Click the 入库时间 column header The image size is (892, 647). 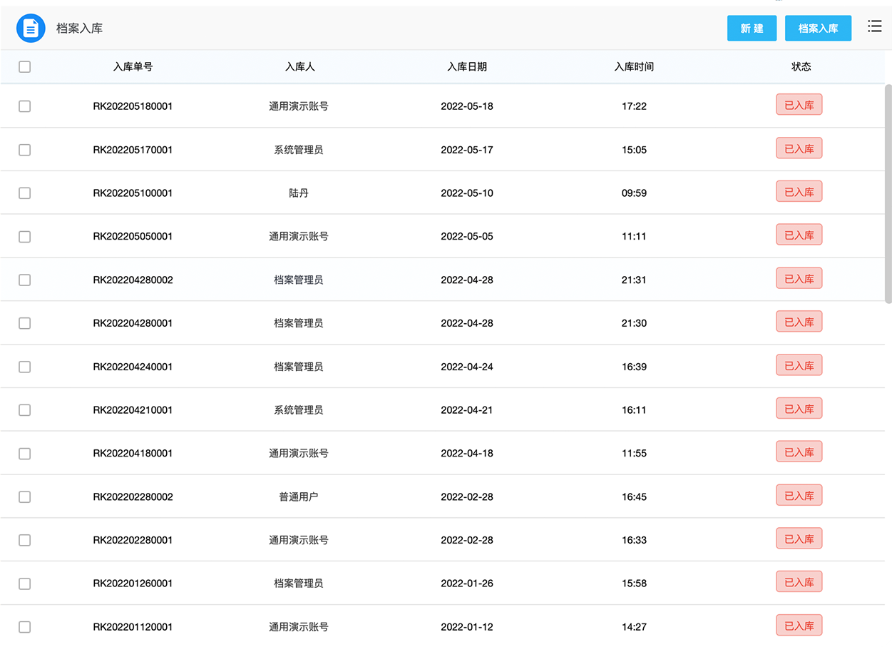[x=634, y=67]
